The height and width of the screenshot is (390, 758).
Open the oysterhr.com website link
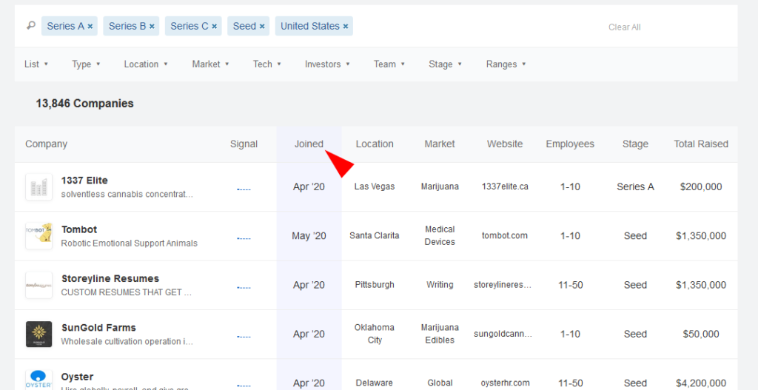point(505,383)
